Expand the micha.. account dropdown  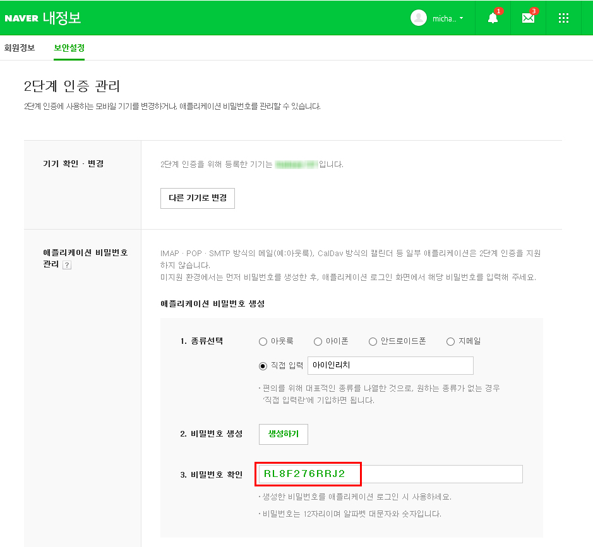[x=448, y=18]
